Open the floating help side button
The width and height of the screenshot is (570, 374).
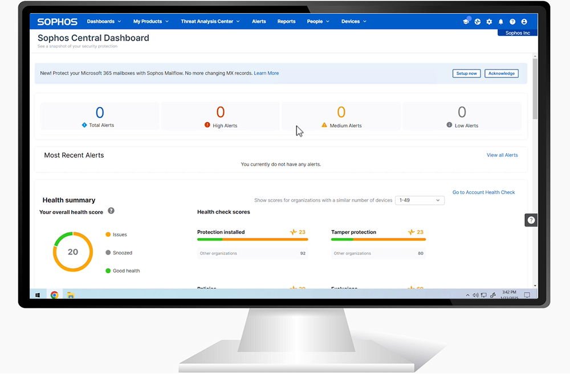(531, 220)
